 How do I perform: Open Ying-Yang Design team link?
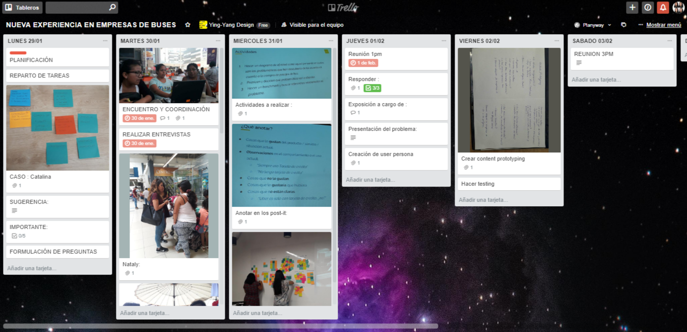click(x=227, y=25)
